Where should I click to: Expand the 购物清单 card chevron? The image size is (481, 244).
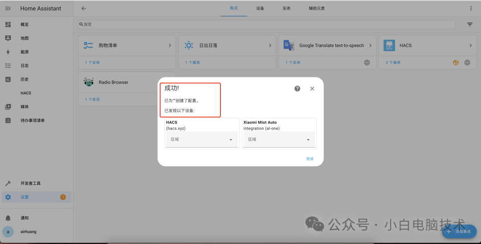tap(170, 45)
